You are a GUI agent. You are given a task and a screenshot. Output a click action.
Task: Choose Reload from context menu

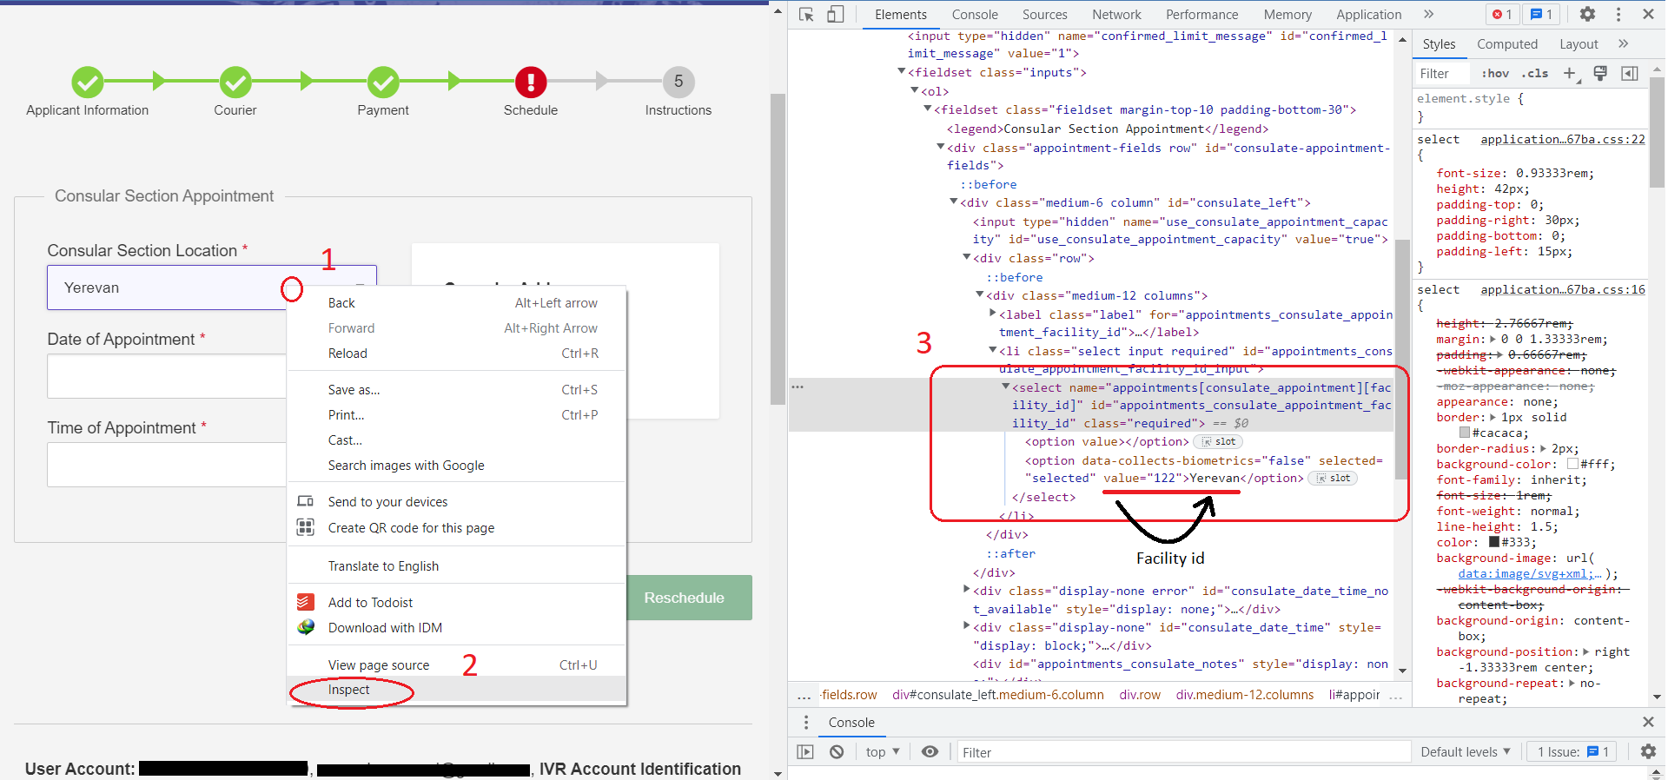click(457, 353)
